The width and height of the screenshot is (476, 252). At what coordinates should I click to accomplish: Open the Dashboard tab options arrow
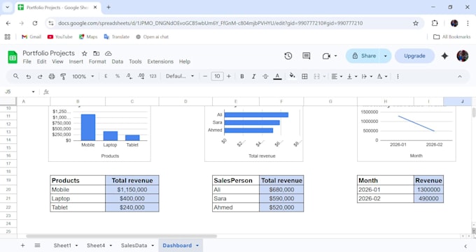(197, 246)
